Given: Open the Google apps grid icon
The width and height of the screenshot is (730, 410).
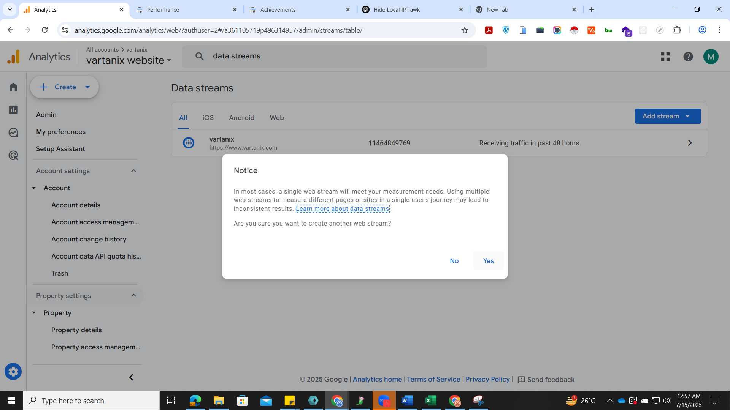Looking at the screenshot, I should pos(665,57).
